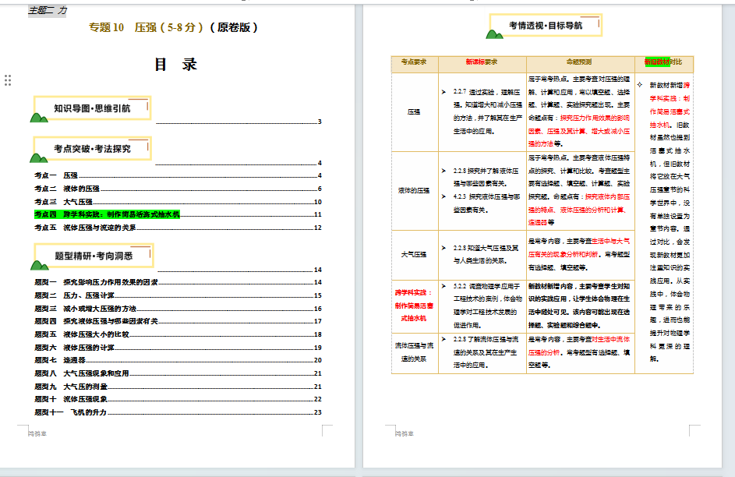The width and height of the screenshot is (735, 477).
Task: Go to 题型二 压力、压强计算
Action: (x=178, y=295)
